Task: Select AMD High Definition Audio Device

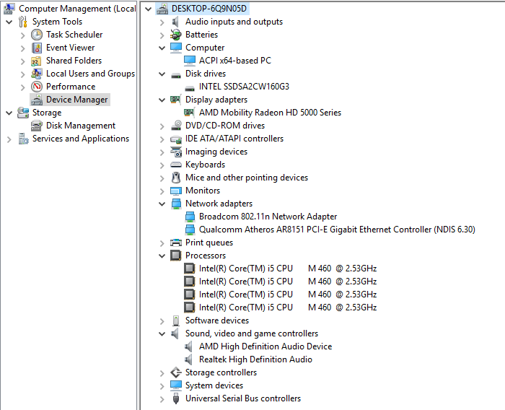Action: [x=265, y=346]
